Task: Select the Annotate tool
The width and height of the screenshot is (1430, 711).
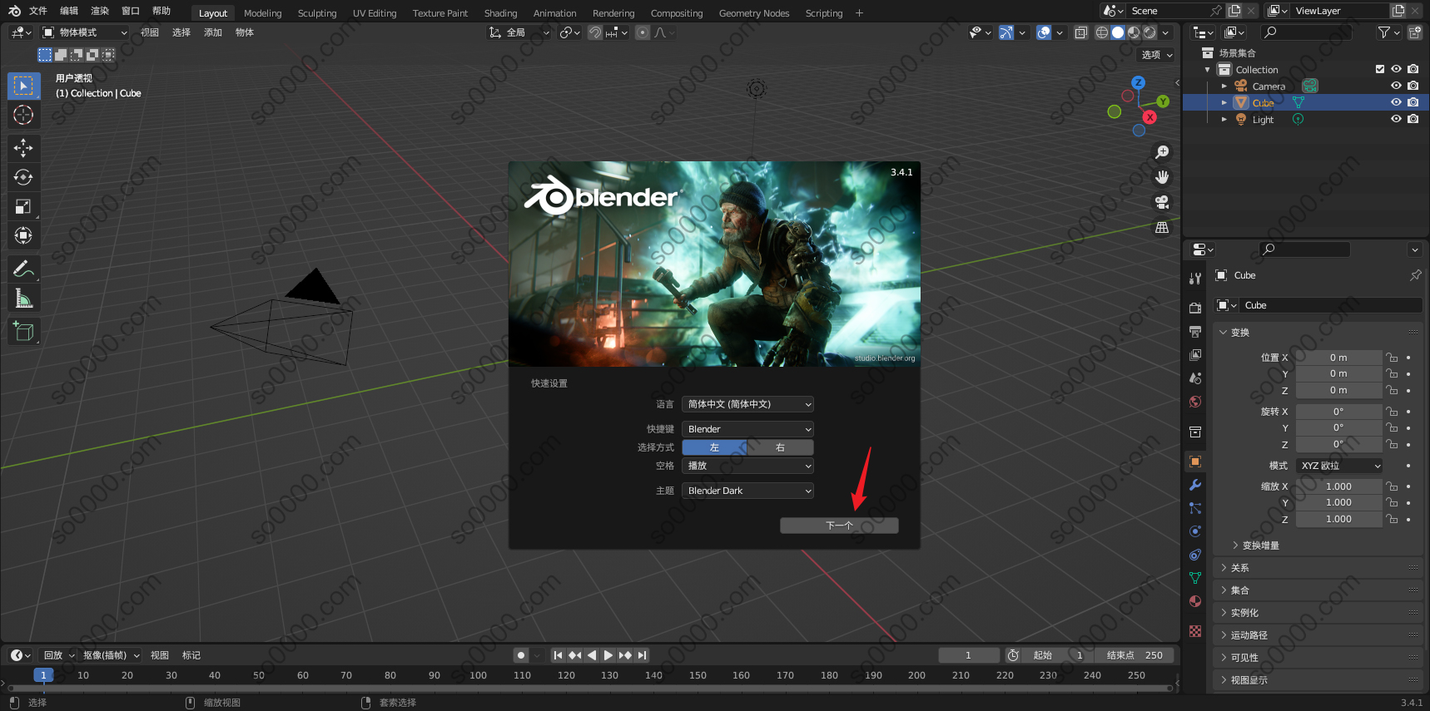Action: (x=23, y=269)
